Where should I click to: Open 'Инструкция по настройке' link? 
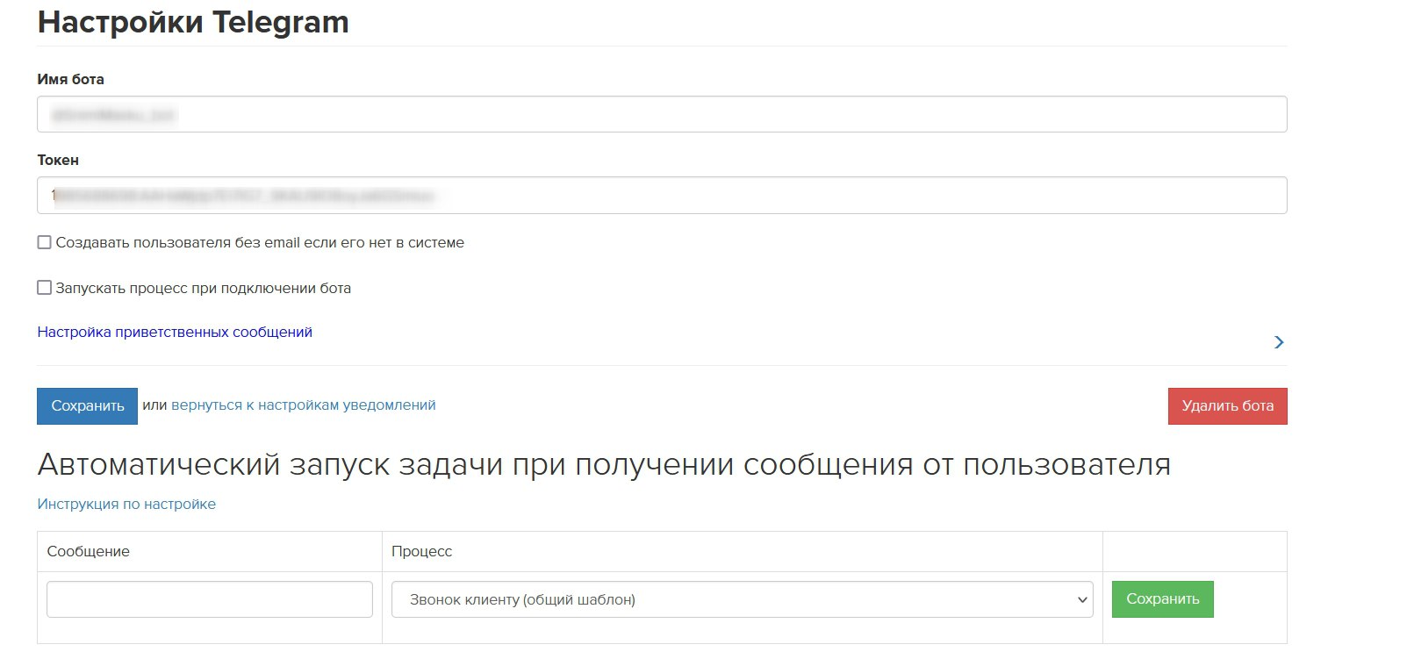tap(126, 504)
